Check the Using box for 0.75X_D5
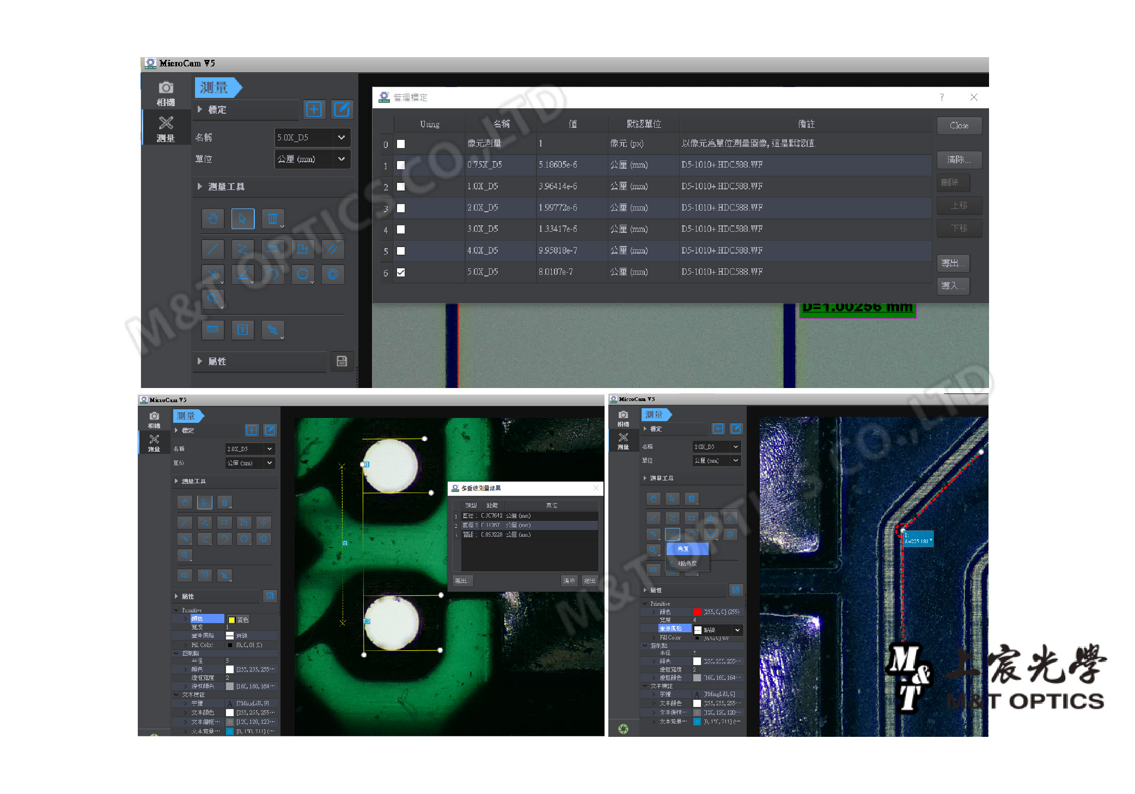 click(x=401, y=165)
